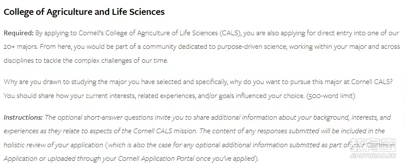Click the words 'holistic review of your application'
The height and width of the screenshot is (168, 405).
53,145
